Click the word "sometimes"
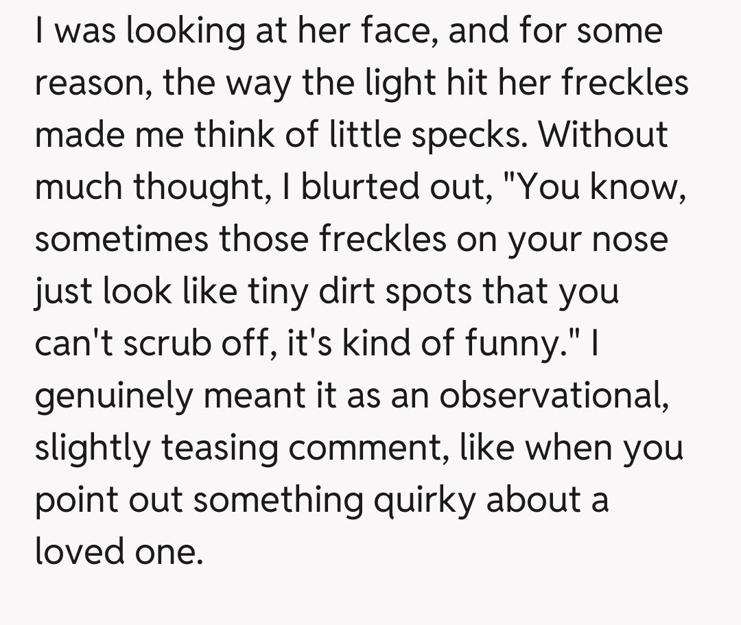 [x=121, y=240]
